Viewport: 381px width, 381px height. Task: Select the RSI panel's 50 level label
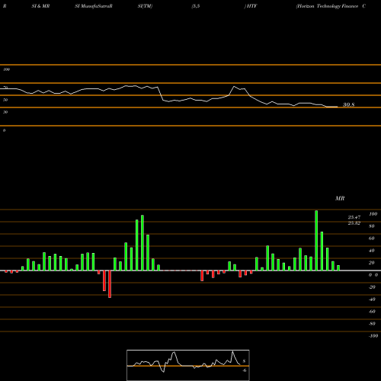tap(5, 100)
